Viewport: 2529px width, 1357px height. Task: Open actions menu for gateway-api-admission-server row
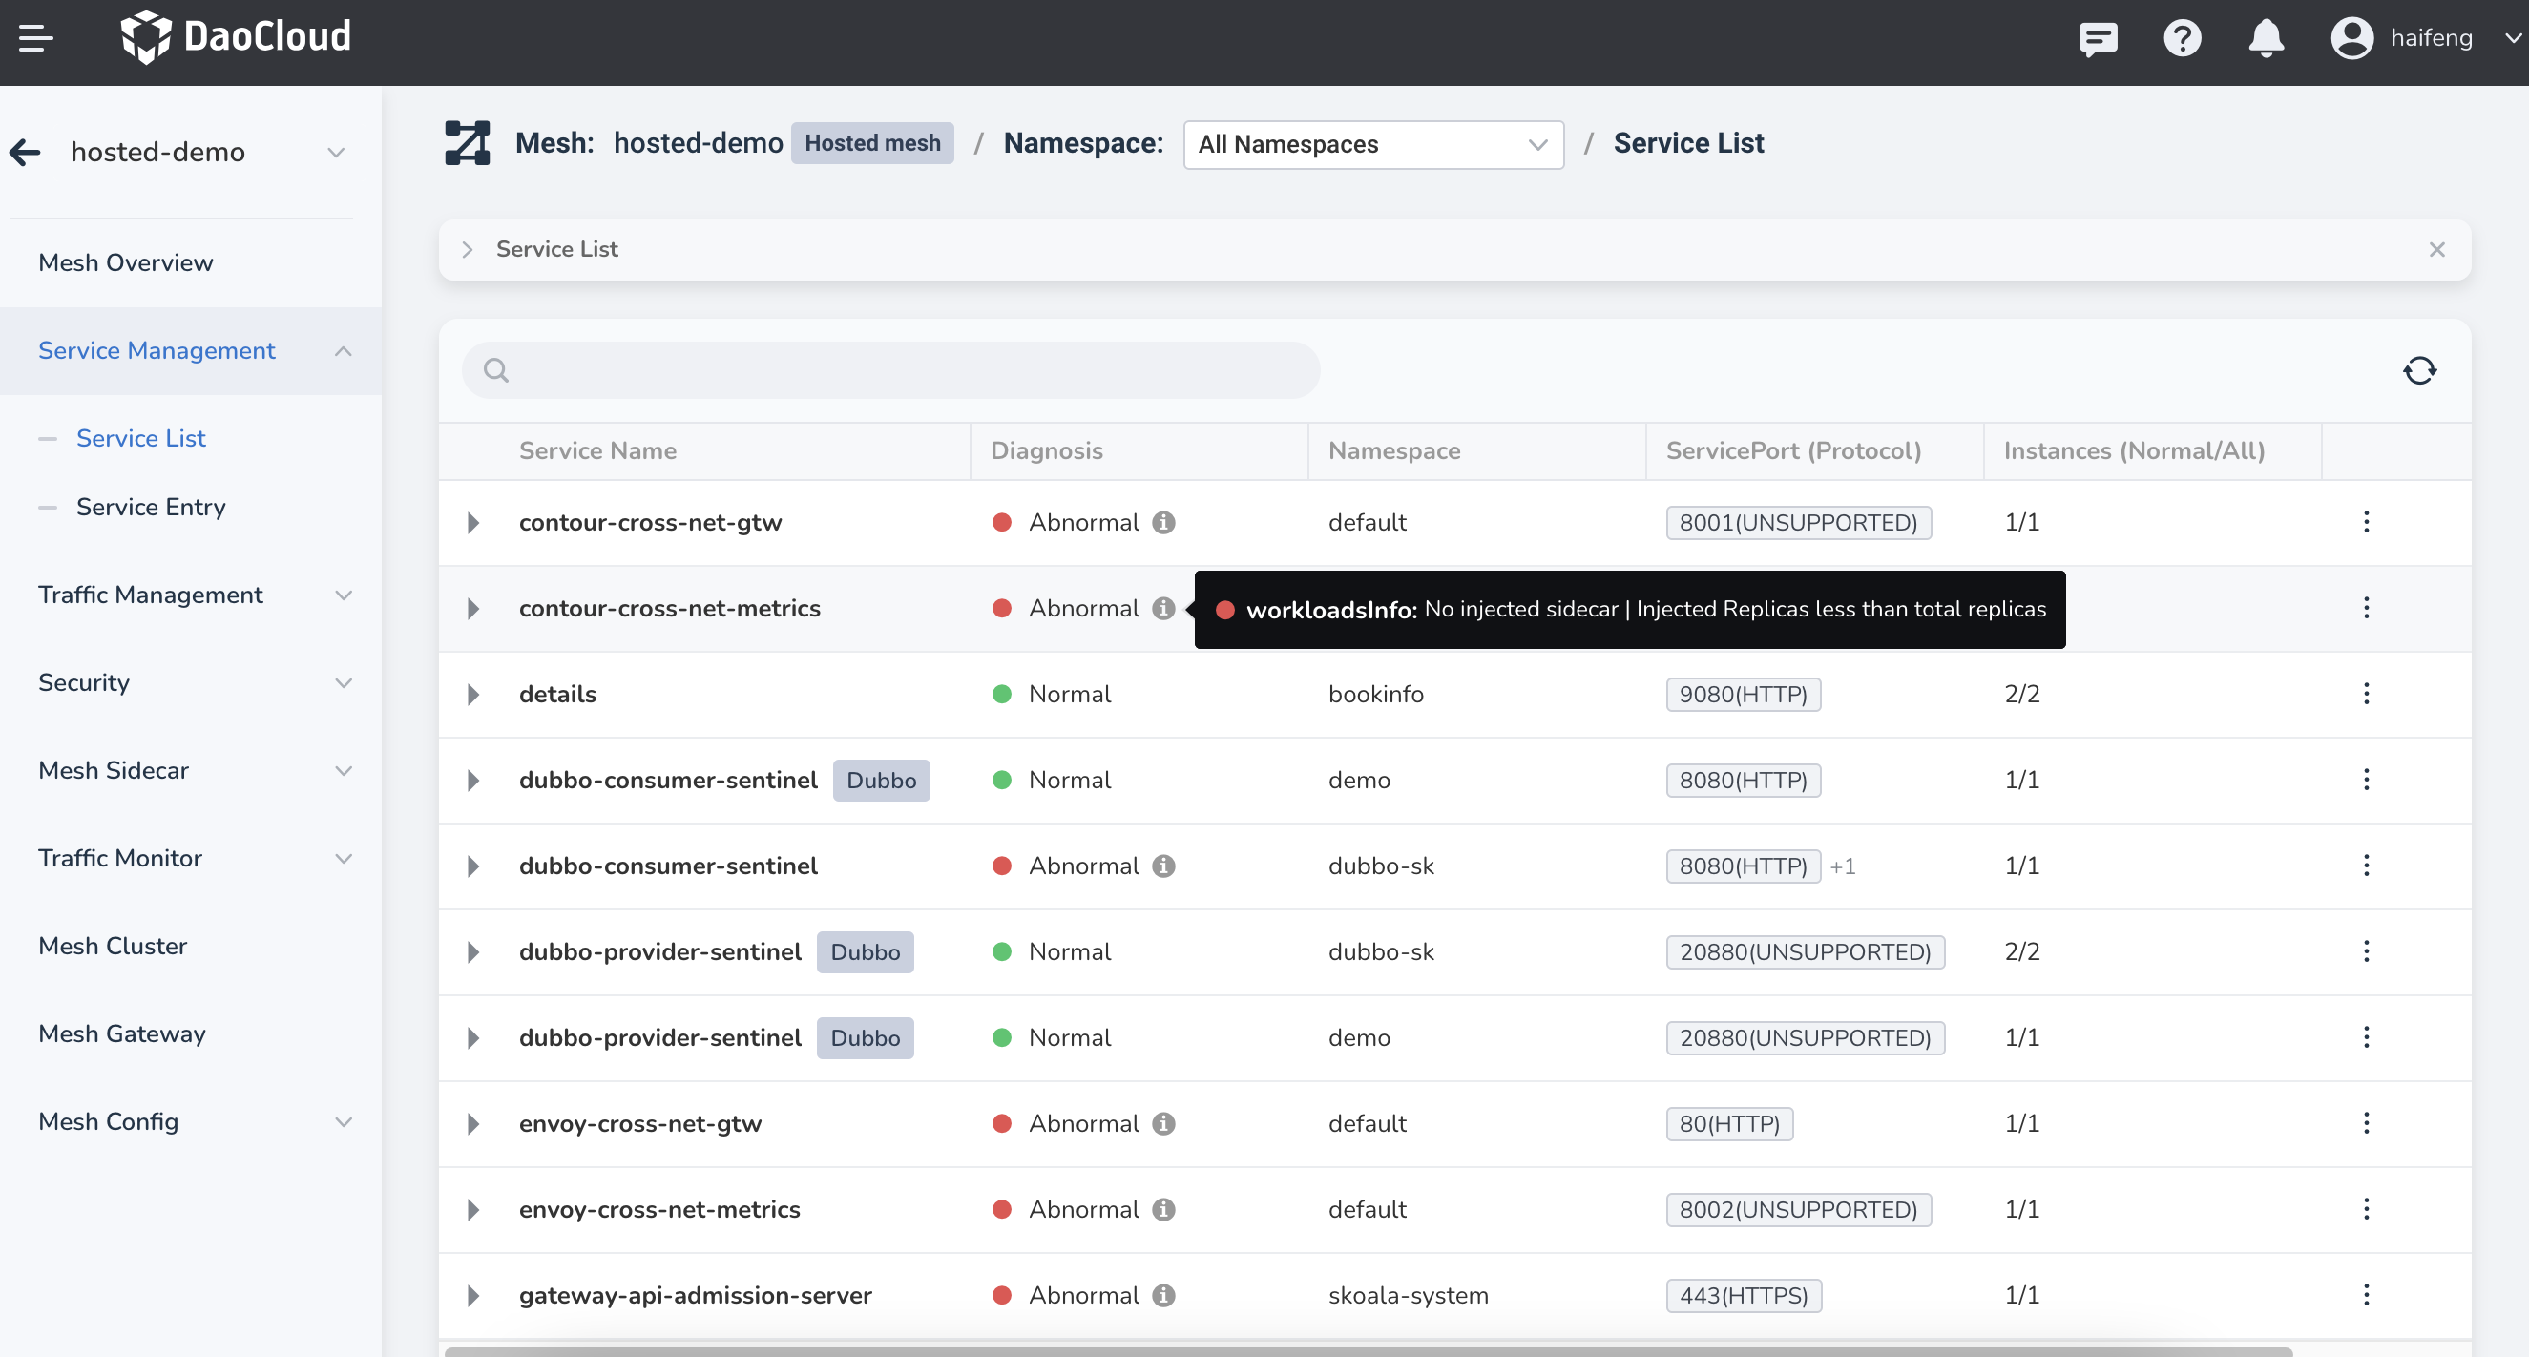2366,1295
